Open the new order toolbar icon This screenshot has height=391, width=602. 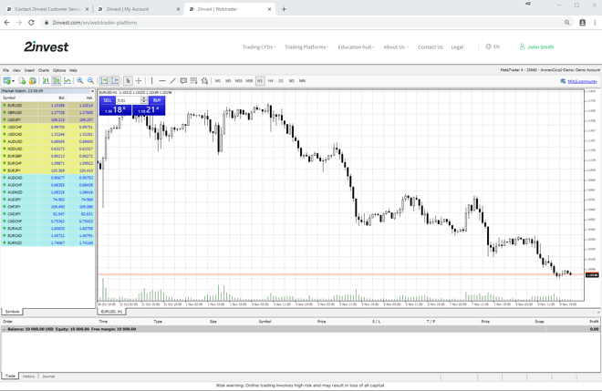pos(6,80)
